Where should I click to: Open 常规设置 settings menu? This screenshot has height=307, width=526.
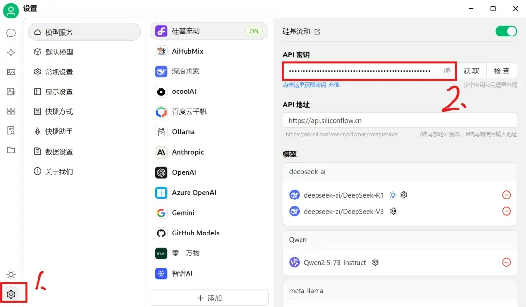(85, 72)
